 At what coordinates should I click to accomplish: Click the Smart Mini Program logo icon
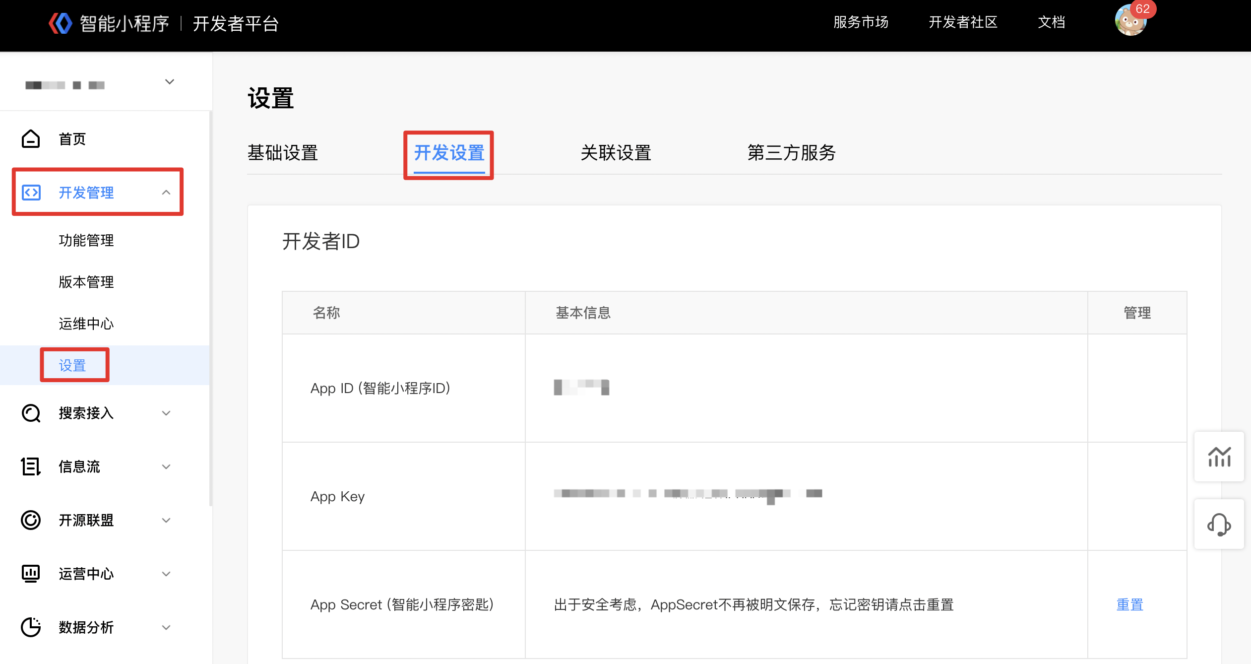[x=61, y=23]
